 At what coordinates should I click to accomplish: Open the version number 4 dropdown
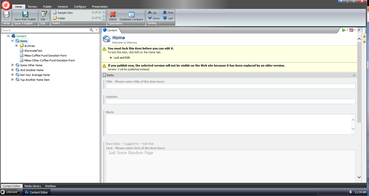coord(360,30)
